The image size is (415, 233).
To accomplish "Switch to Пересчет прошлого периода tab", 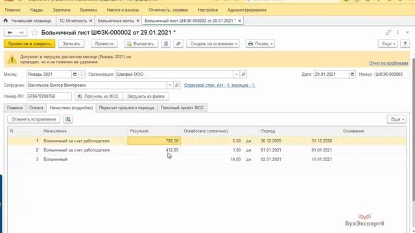I will (x=126, y=108).
